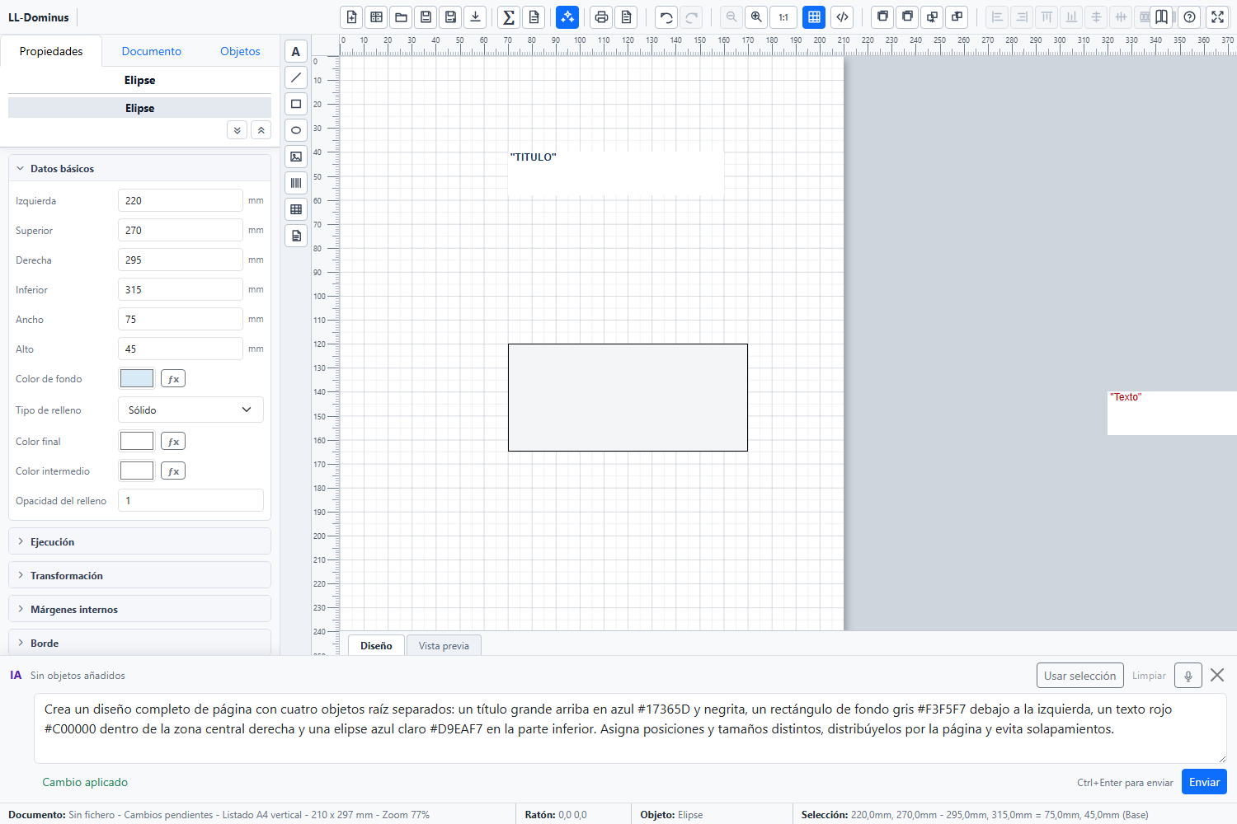Click the double chevron down expand-all button
This screenshot has height=824, width=1237.
tap(237, 130)
